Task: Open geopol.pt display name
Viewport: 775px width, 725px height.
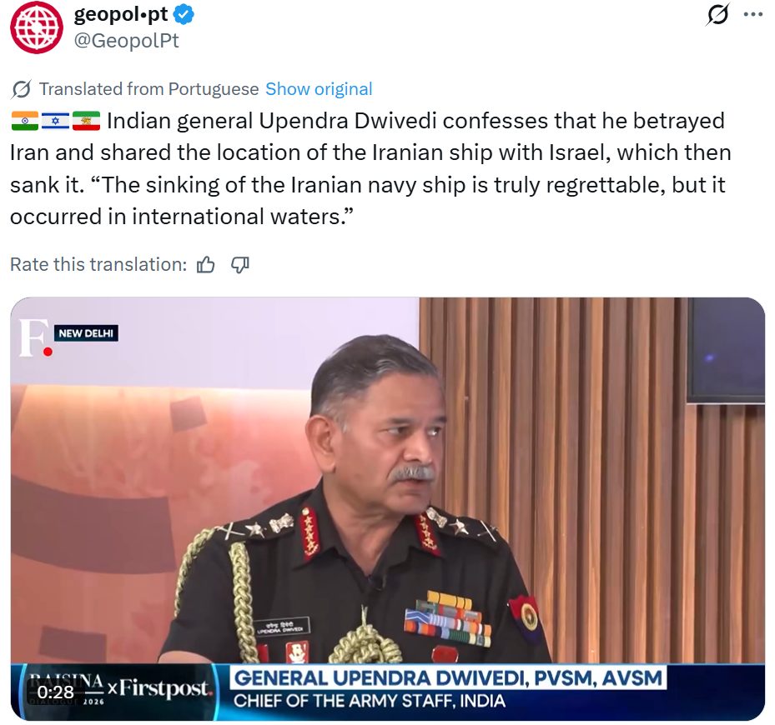Action: coord(121,15)
